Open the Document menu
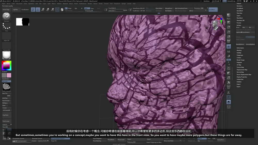The width and height of the screenshot is (258, 145). click(19, 4)
